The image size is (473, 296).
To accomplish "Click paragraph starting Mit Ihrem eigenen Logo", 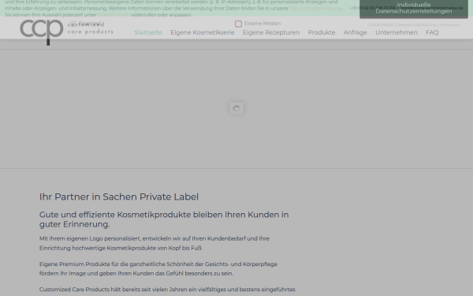I will tap(155, 243).
